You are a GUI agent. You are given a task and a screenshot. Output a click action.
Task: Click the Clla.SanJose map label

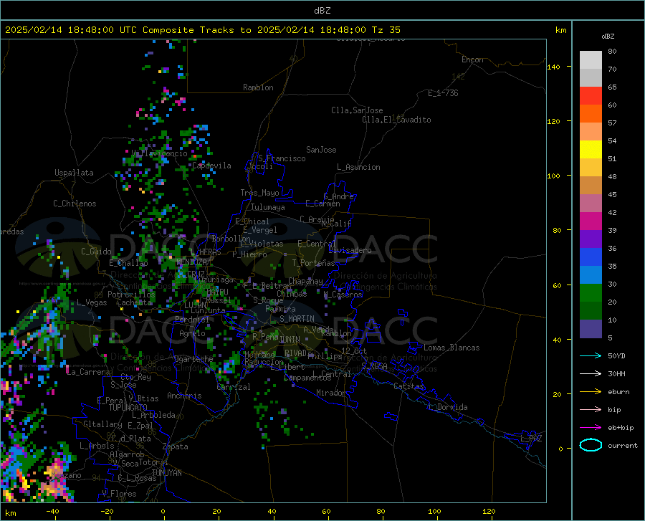coord(357,110)
